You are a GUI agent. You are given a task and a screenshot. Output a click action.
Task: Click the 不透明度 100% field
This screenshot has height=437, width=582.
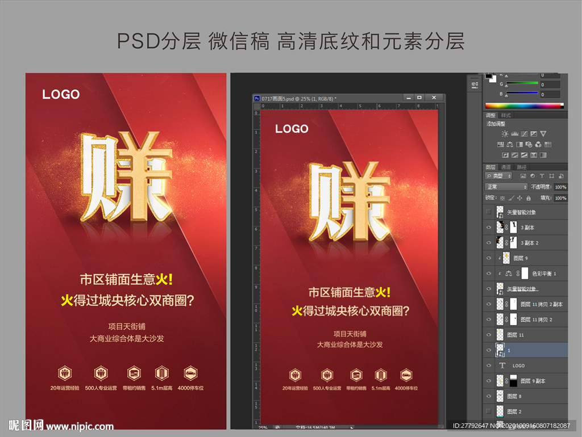pos(560,187)
